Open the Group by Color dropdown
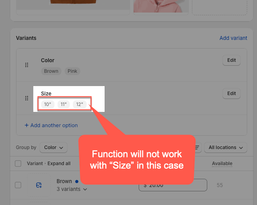This screenshot has height=205, width=257. (x=53, y=147)
